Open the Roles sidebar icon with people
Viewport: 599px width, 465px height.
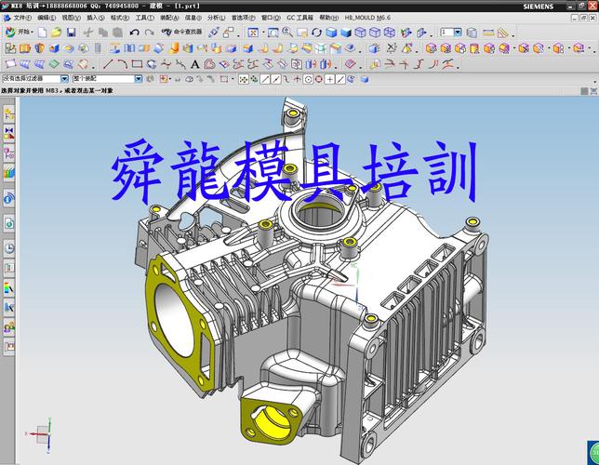(x=9, y=328)
